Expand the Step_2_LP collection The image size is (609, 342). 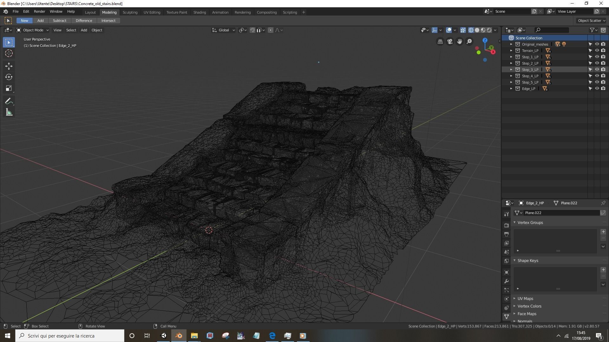(x=511, y=63)
